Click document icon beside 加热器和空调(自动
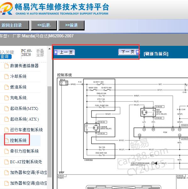 click(7, 183)
